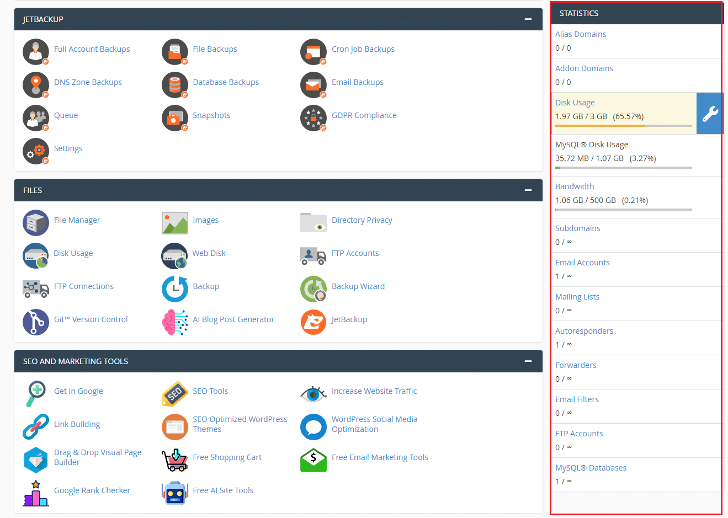Click the AI Blog Post Generator brain icon
The width and height of the screenshot is (728, 518).
tap(174, 322)
